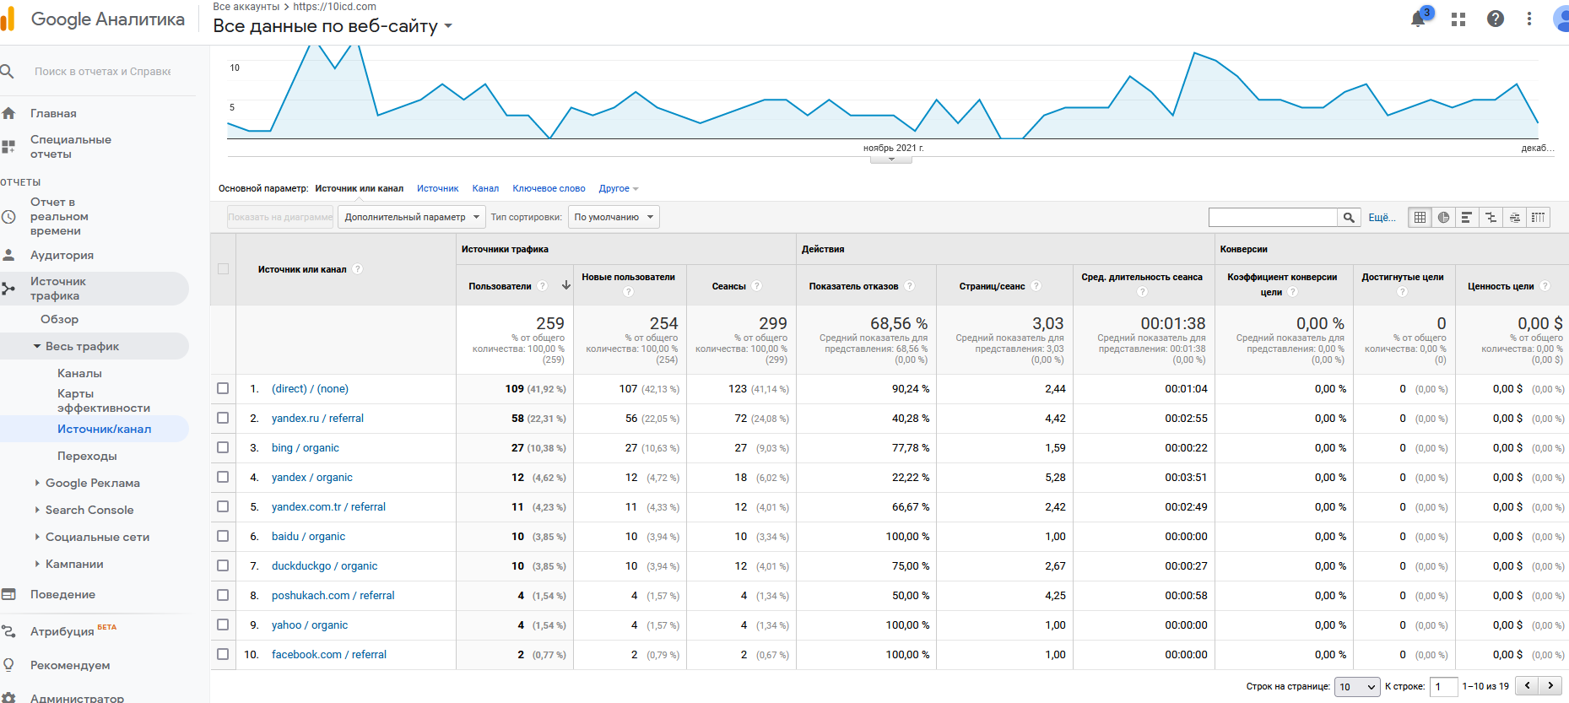Image resolution: width=1569 pixels, height=703 pixels.
Task: Click the Recommend lightbulb icon
Action: [8, 665]
